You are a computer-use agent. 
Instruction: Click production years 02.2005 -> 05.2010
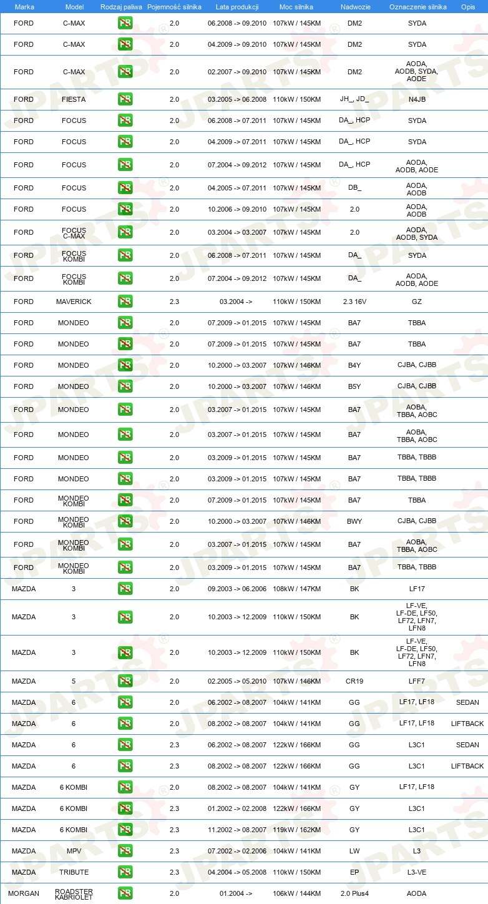click(237, 681)
